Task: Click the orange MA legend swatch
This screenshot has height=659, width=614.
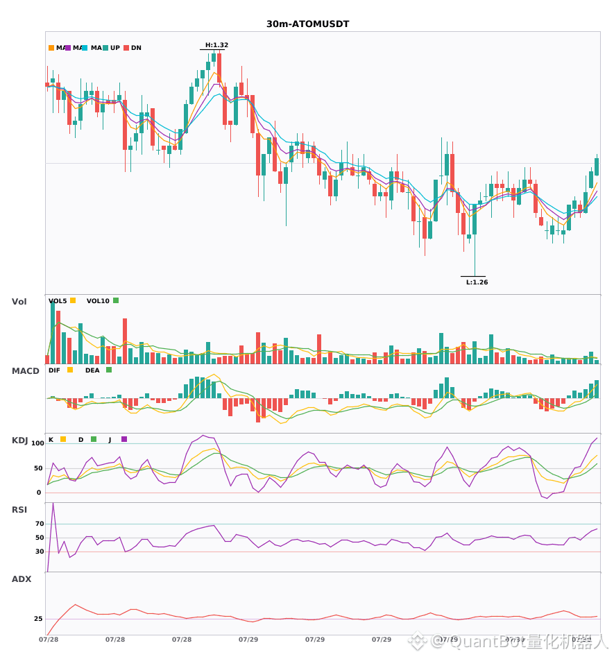Action: 51,48
